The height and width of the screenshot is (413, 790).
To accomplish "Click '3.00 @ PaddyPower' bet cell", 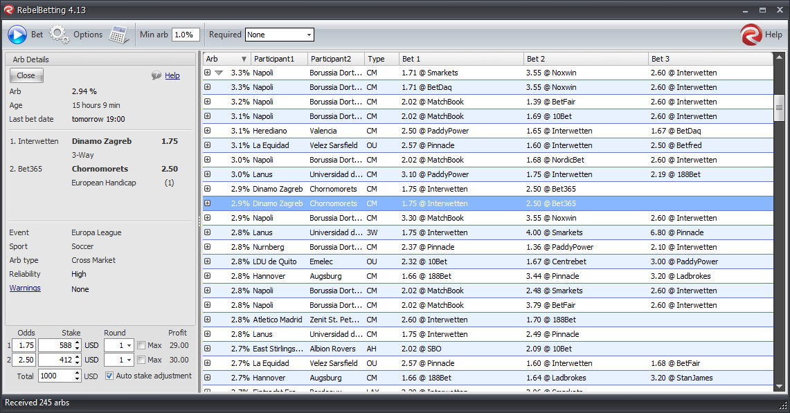I will (684, 261).
